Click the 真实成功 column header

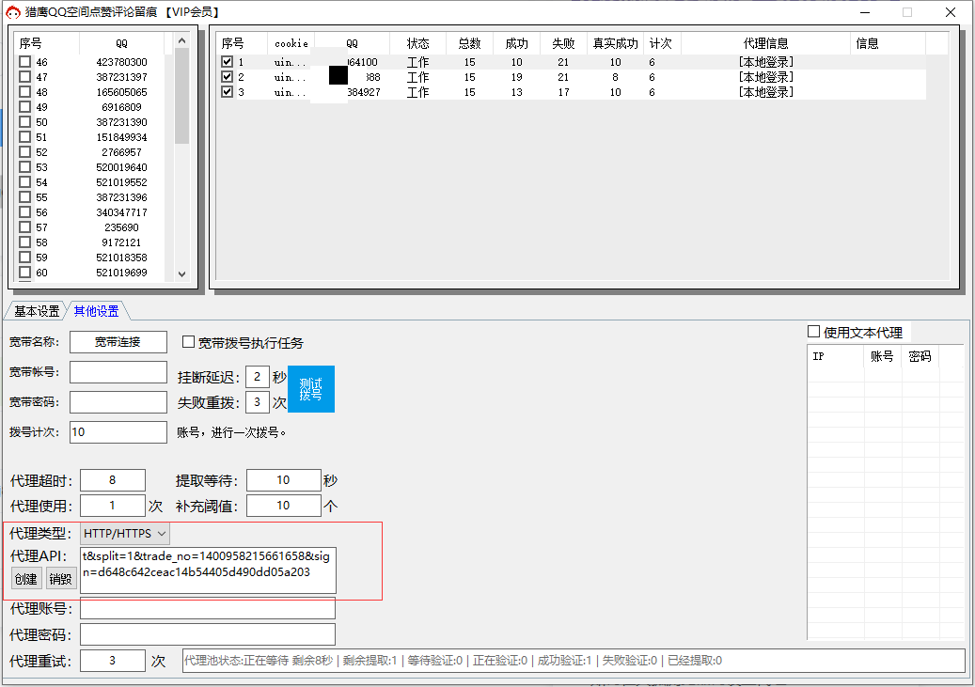click(x=615, y=43)
